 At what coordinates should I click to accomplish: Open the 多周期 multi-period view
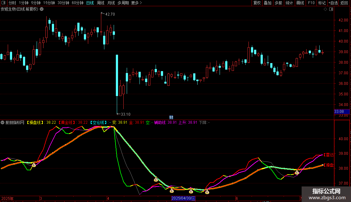tap(123, 3)
